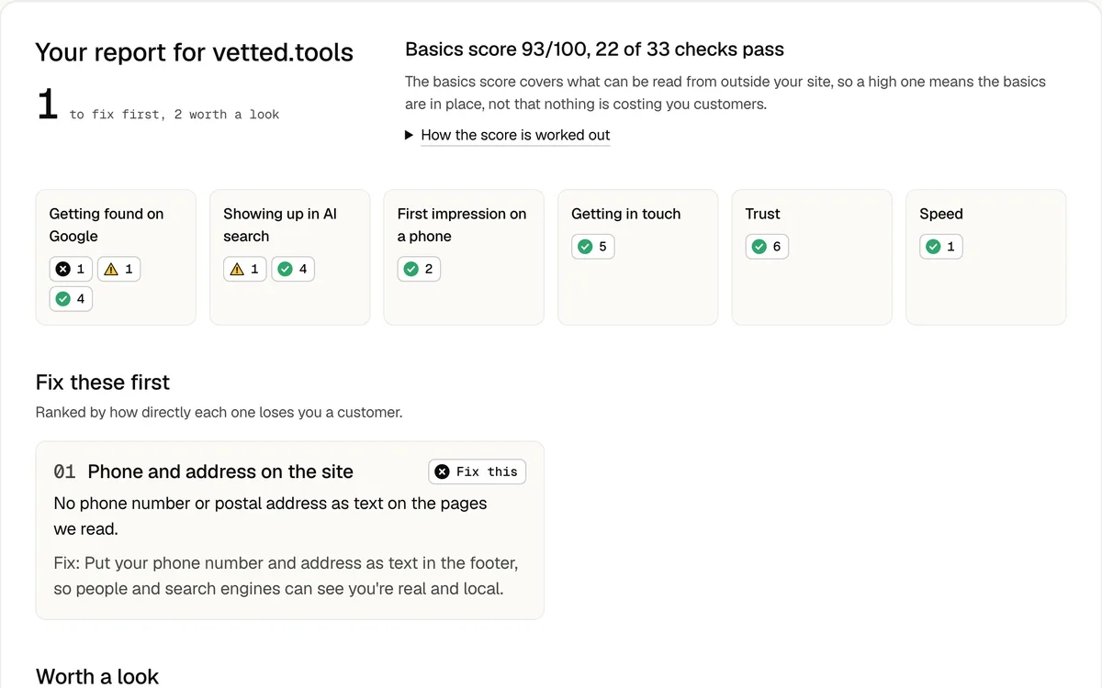The height and width of the screenshot is (688, 1102).
Task: Open the 'First impression on a phone' card
Action: (x=464, y=257)
